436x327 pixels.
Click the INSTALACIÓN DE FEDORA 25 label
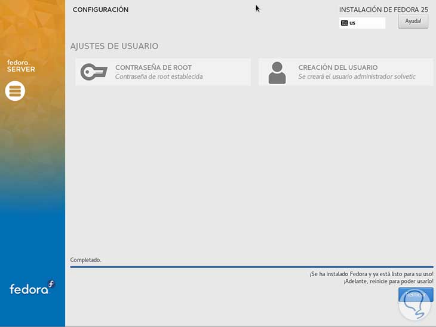383,10
